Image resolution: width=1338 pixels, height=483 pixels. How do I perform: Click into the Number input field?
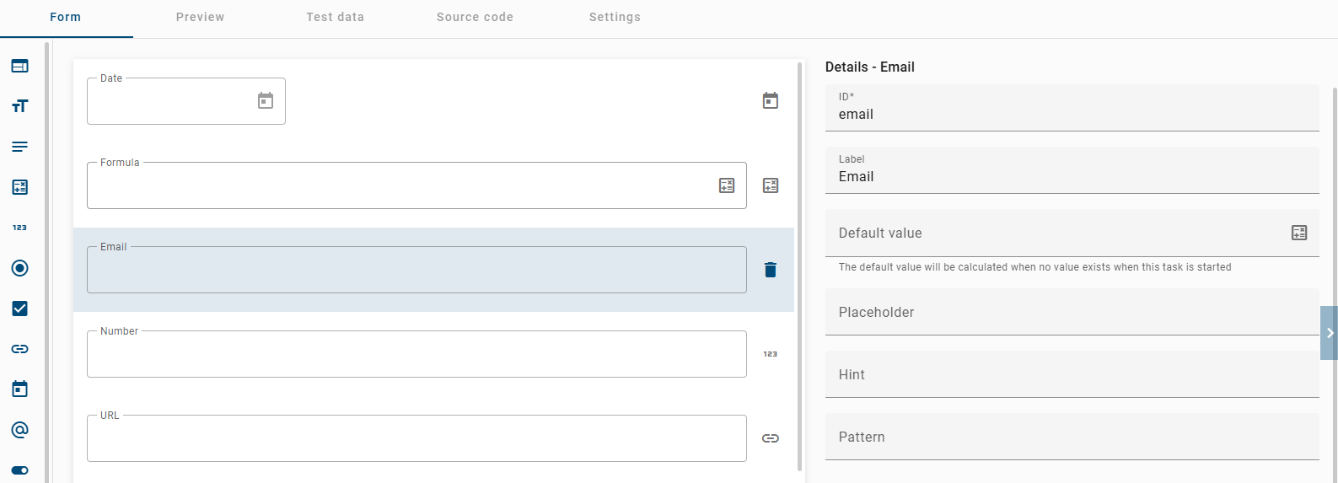[x=416, y=354]
